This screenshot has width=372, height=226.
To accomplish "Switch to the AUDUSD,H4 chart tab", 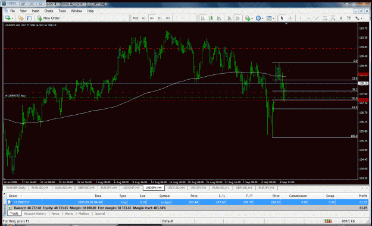I will 63,188.
